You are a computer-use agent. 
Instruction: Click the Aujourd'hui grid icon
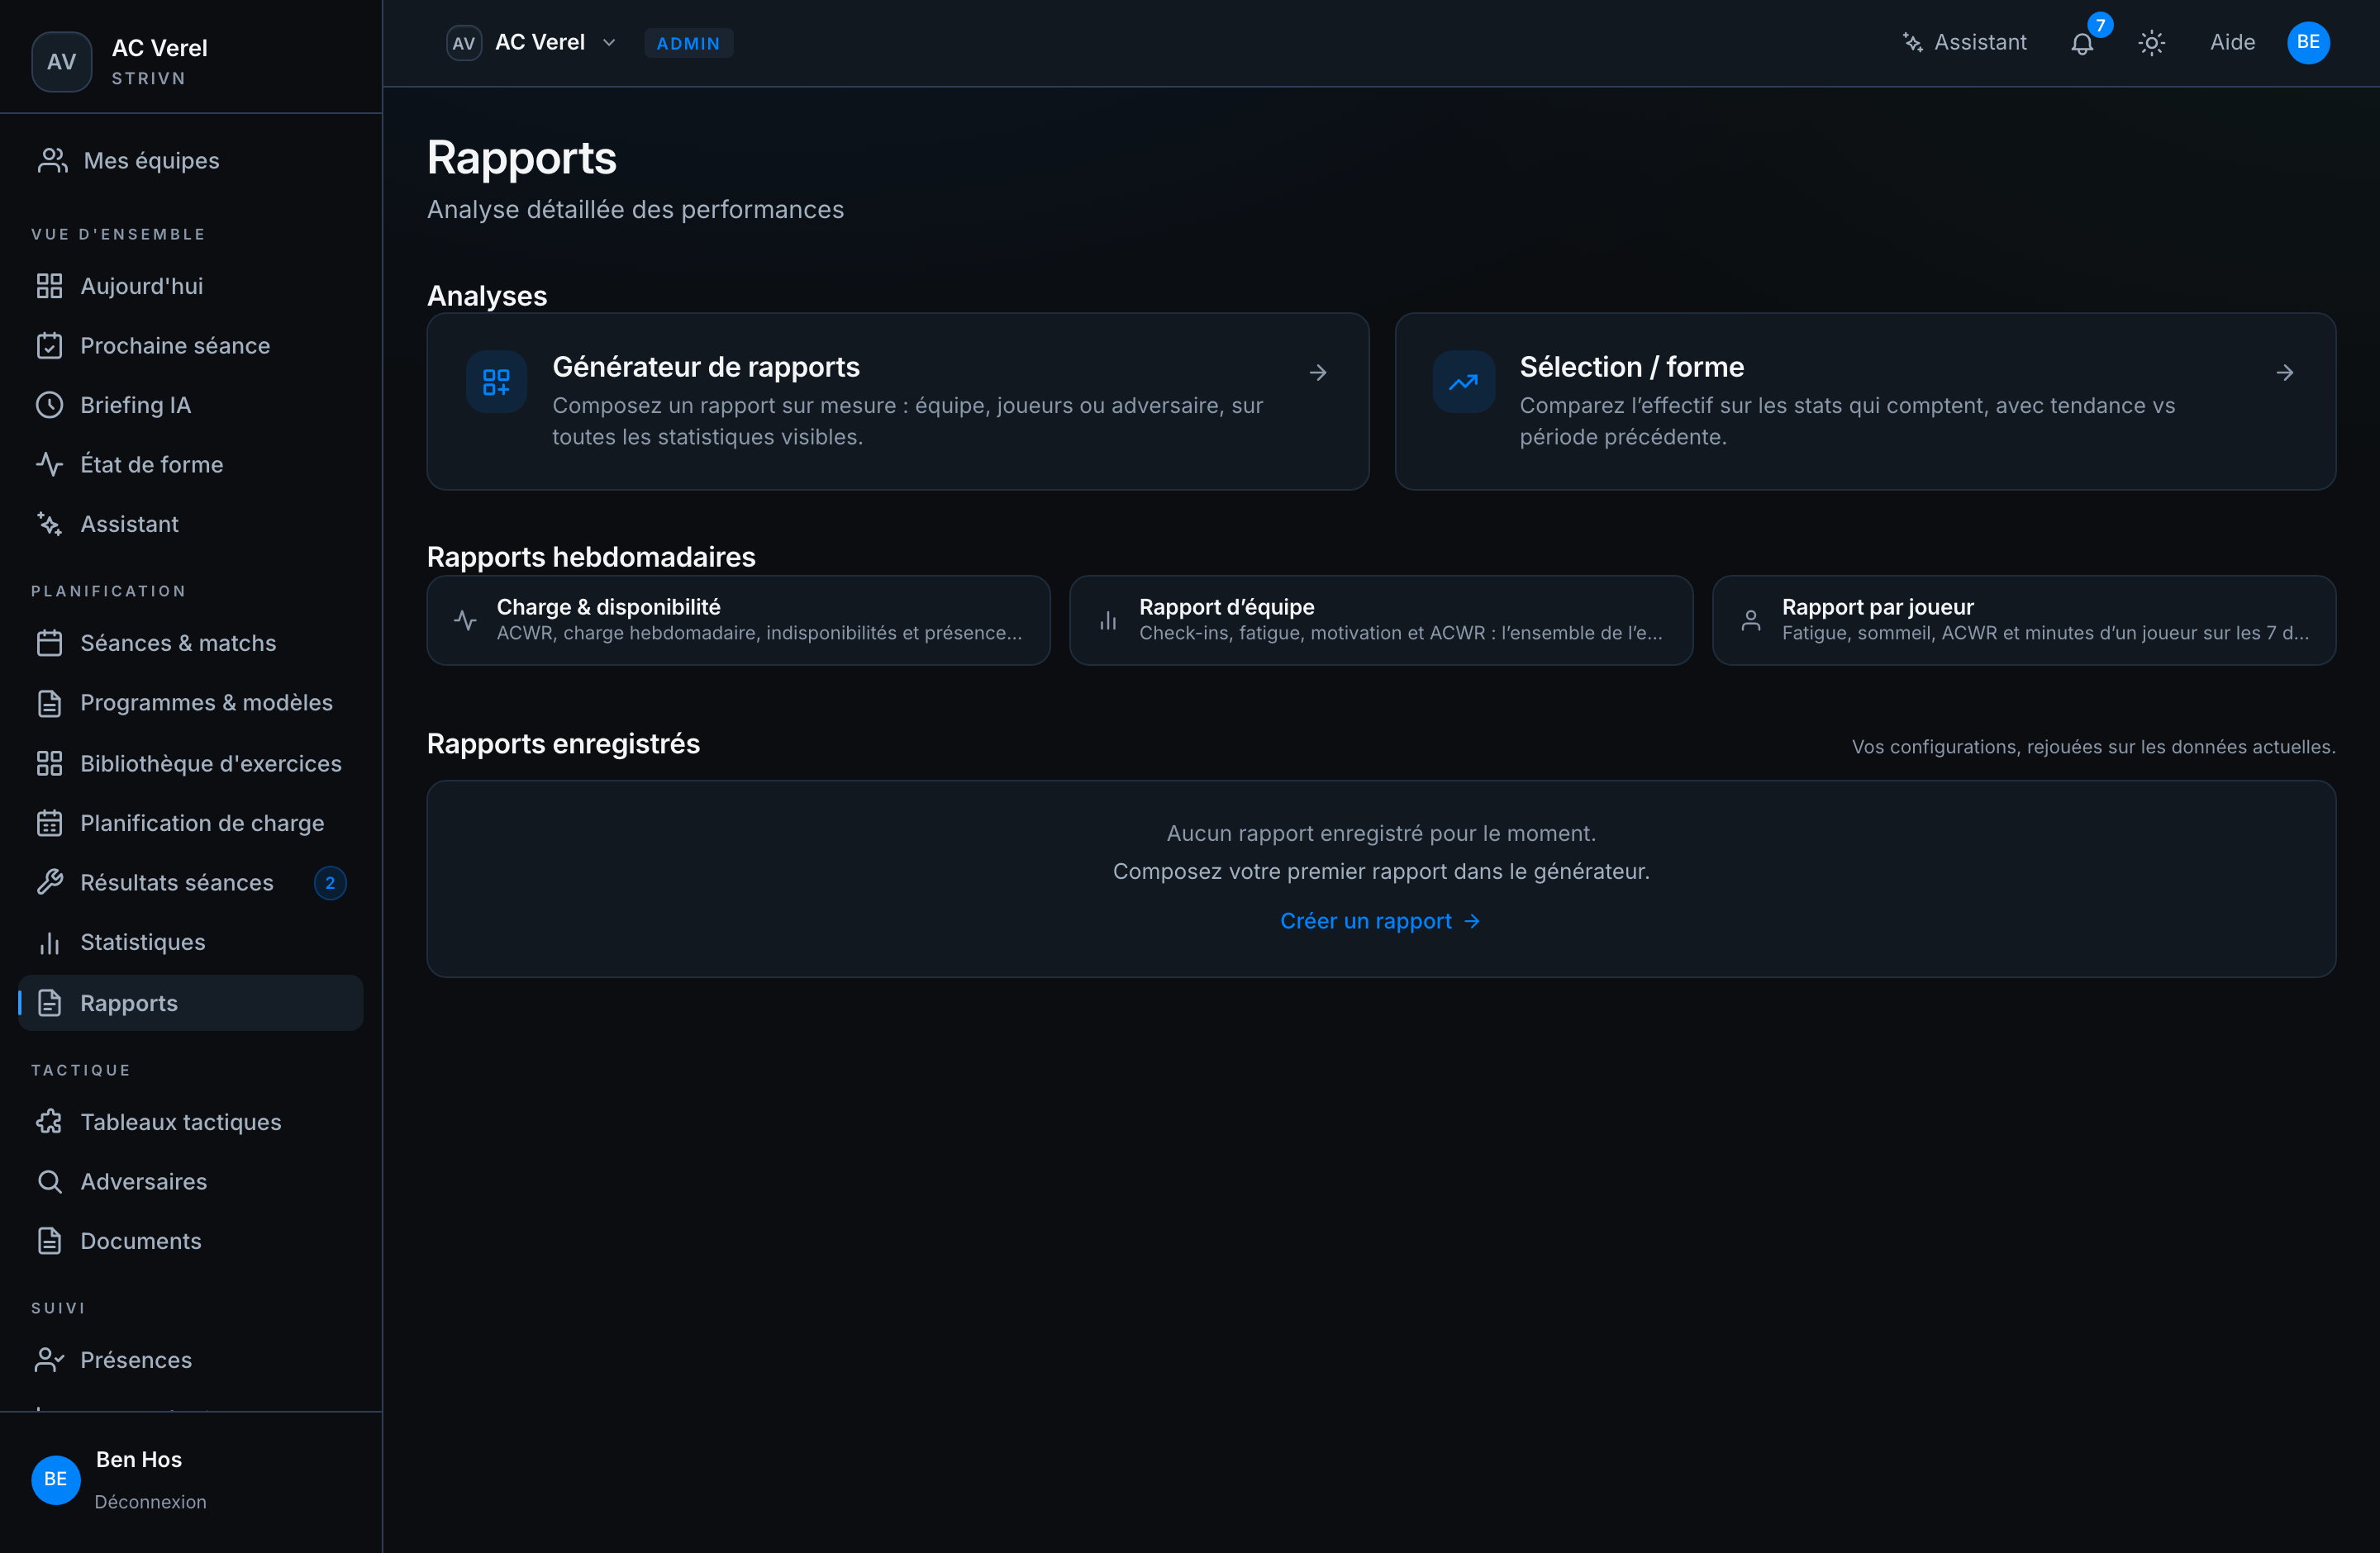click(49, 286)
